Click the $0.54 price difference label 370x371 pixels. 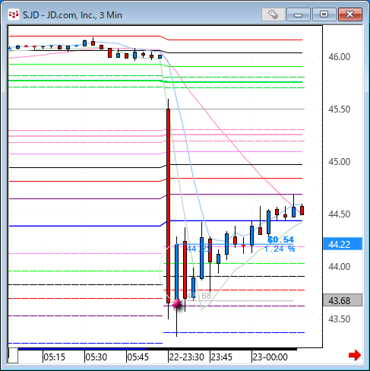[x=280, y=239]
